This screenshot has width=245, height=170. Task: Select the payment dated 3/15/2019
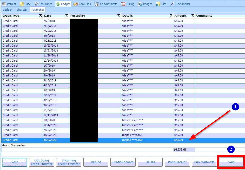(x=123, y=80)
